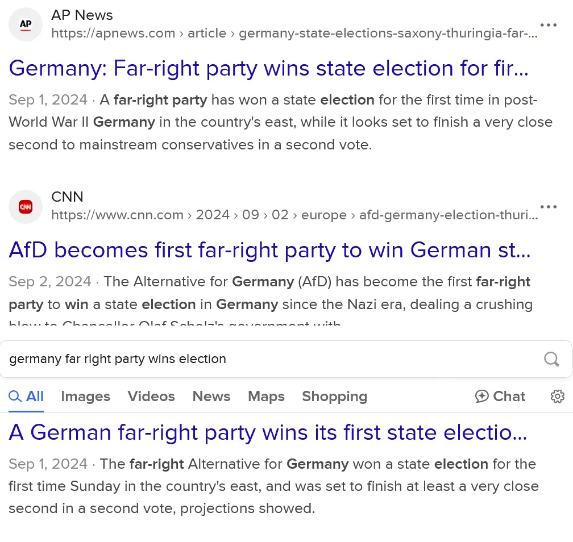Screen dimensions: 573x542
Task: Click the www.cnn.com URL breadcrumb
Action: (294, 215)
